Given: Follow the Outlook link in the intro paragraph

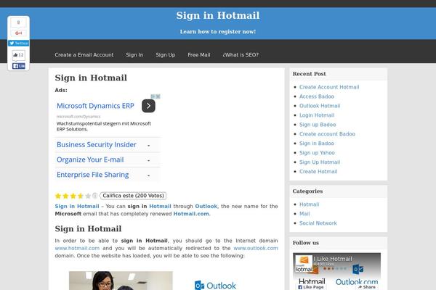Looking at the screenshot, I should click(x=206, y=206).
